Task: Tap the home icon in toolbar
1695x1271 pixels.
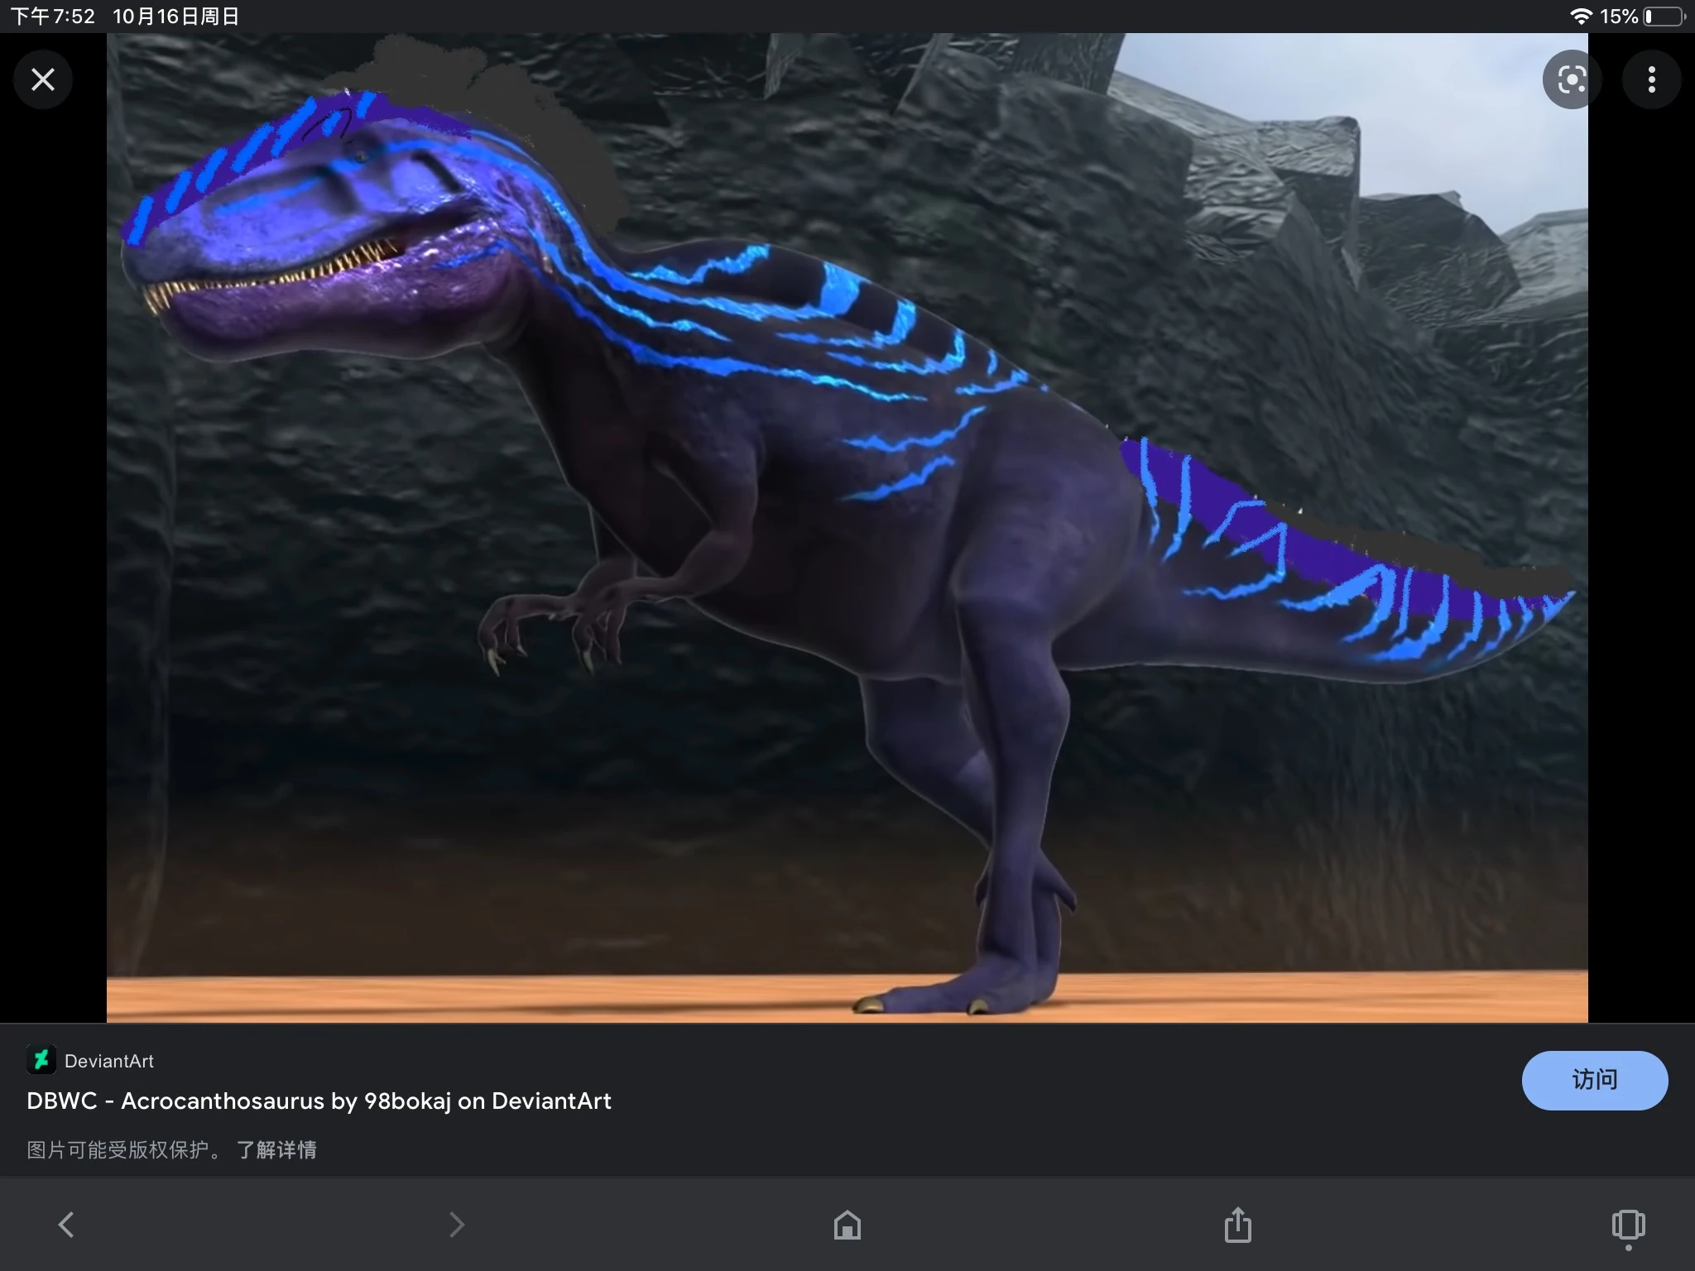Action: click(x=847, y=1225)
